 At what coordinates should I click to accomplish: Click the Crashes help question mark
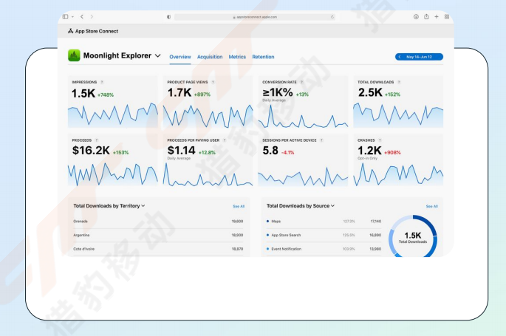coord(380,140)
